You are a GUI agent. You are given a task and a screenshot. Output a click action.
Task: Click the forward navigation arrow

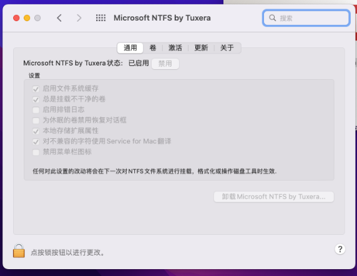coord(79,18)
